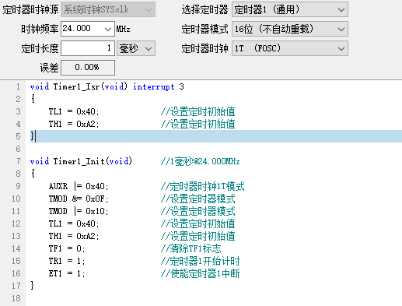The image size is (402, 306).
Task: Click the comment "//定时器1开始计时"
Action: pos(200,261)
